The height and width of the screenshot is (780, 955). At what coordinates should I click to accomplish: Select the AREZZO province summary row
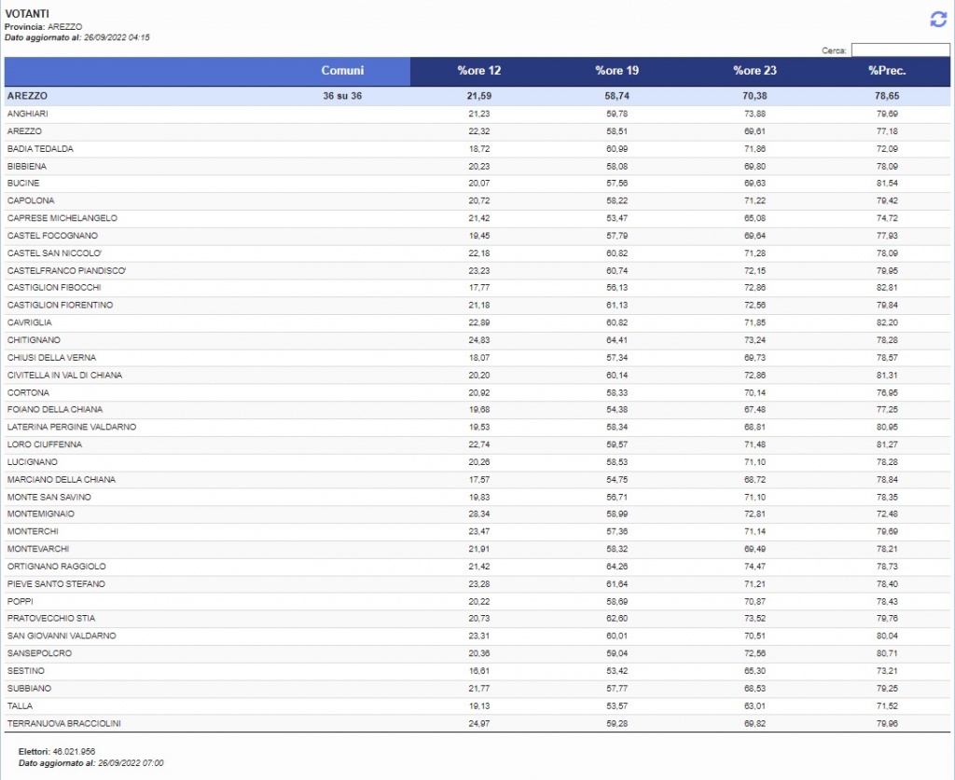tap(28, 96)
